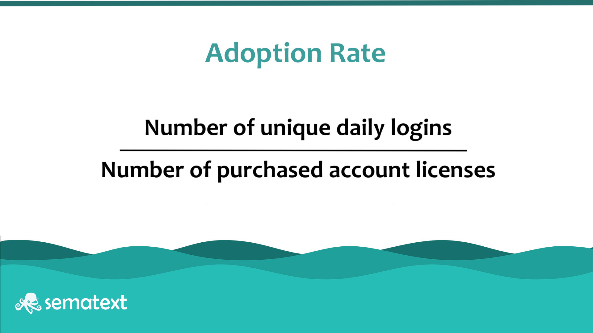
Task: Click the teal wave decoration at bottom
Action: (296, 285)
